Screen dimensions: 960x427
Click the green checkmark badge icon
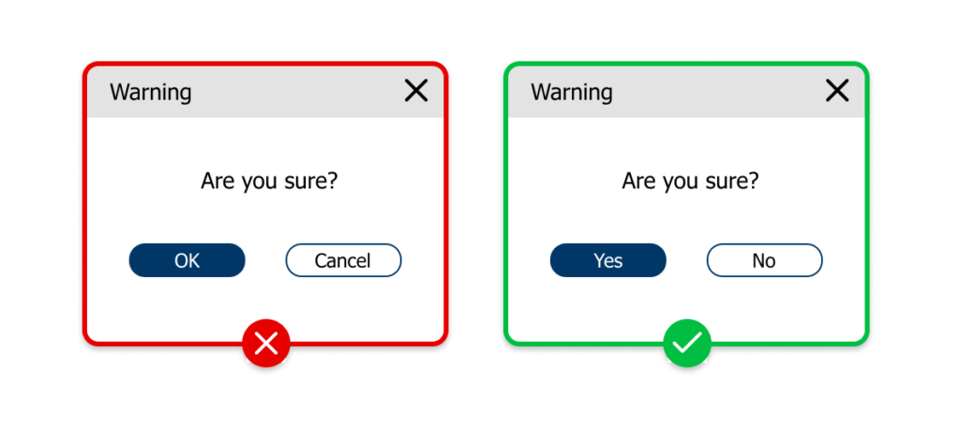[x=687, y=344]
